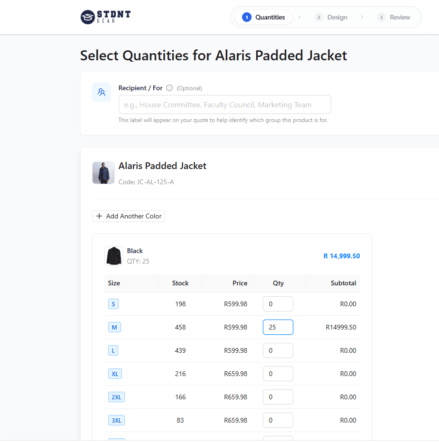Go to the Design step
Screen dimensions: 439x443
[x=331, y=17]
